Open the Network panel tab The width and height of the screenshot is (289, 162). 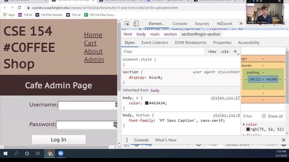(x=224, y=24)
